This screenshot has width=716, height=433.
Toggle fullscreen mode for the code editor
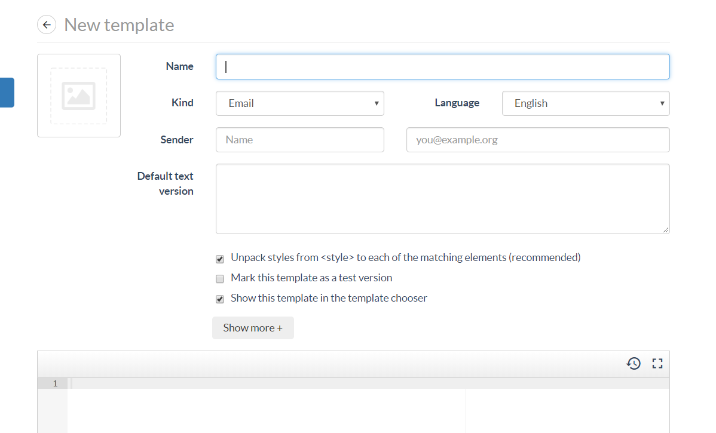[657, 363]
